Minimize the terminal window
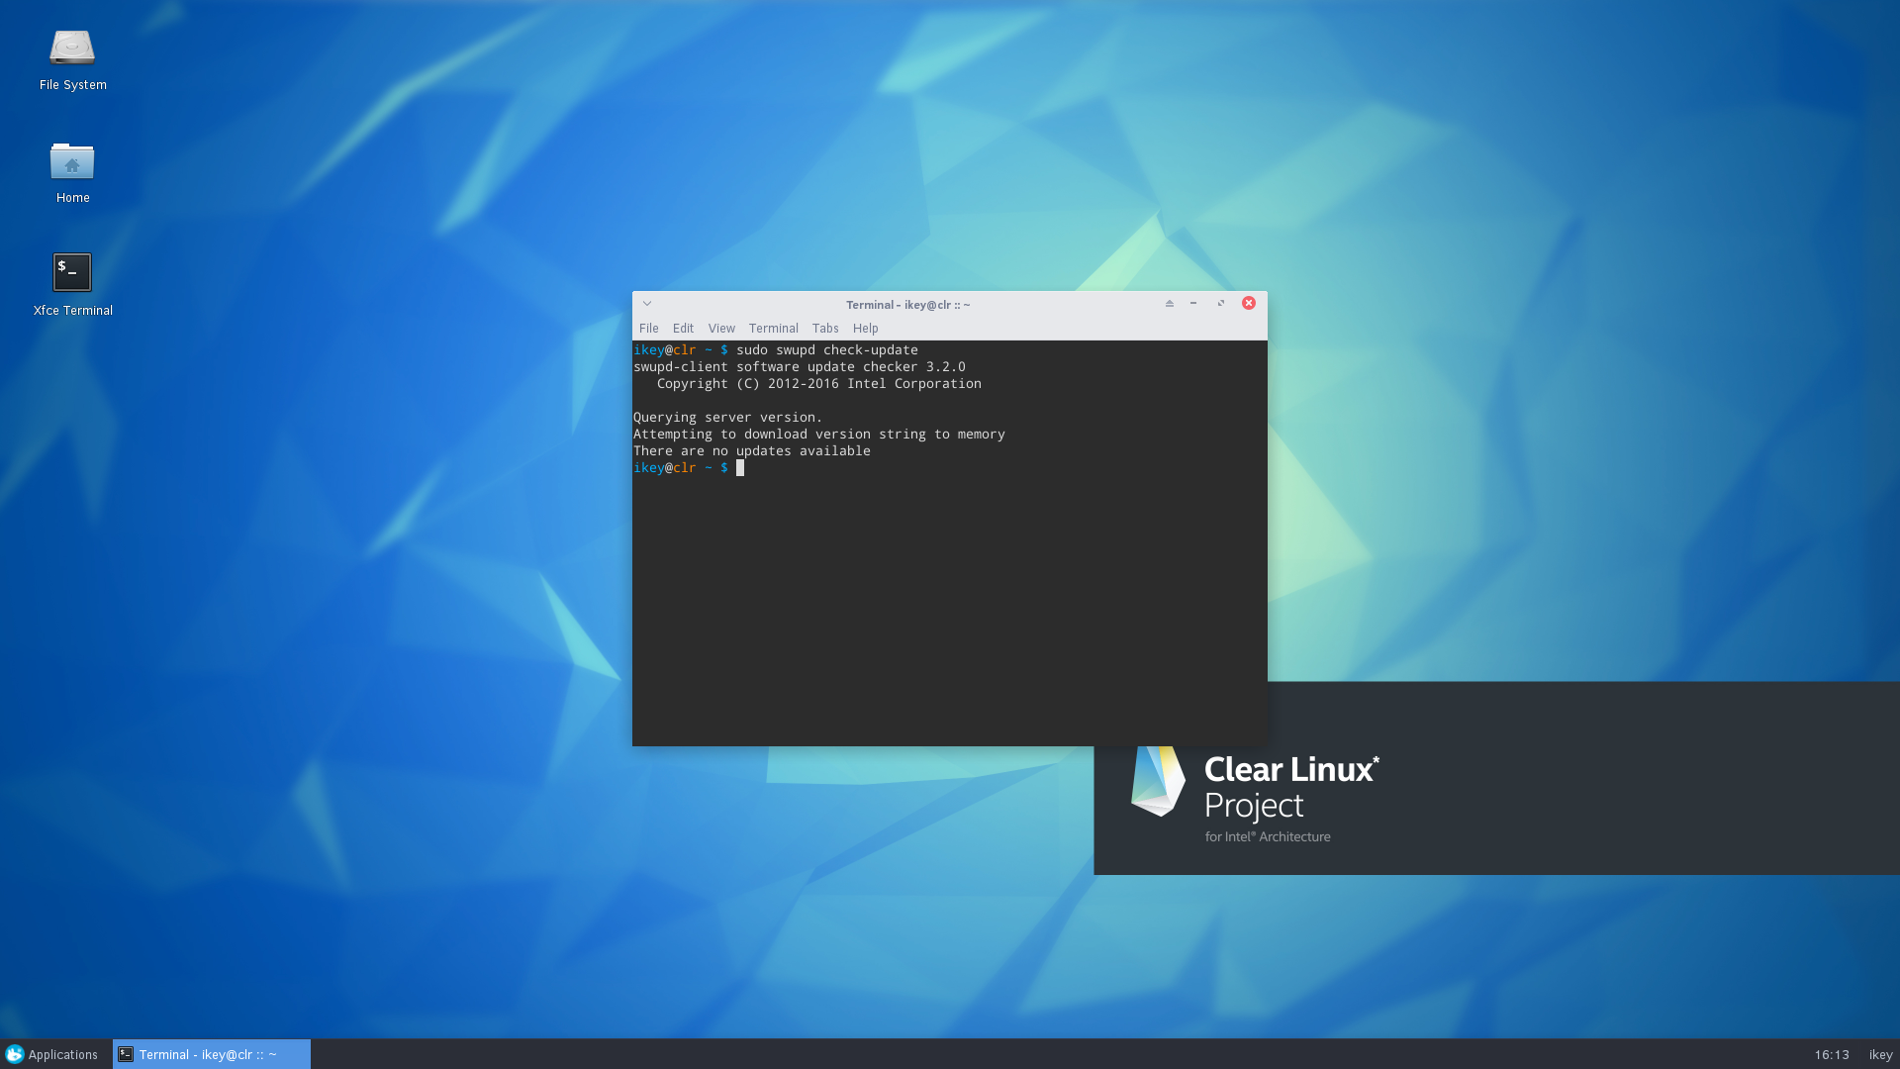The width and height of the screenshot is (1900, 1069). 1193,304
